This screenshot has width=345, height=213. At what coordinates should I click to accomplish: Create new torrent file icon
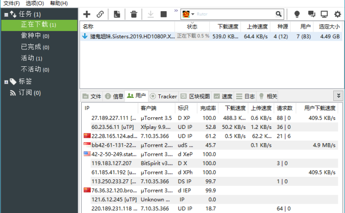pyautogui.click(x=117, y=14)
